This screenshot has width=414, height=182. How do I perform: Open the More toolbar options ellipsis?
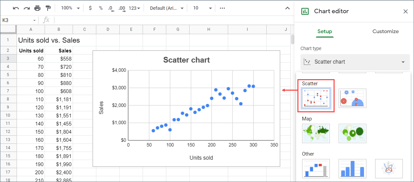pyautogui.click(x=222, y=8)
